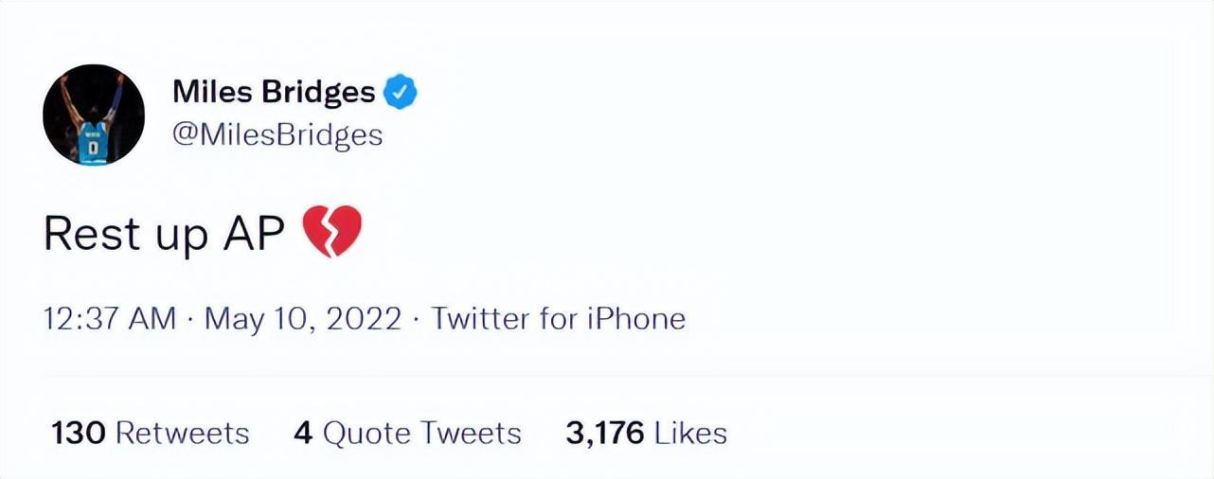
Task: Show who Likes this tweet
Action: pos(691,434)
